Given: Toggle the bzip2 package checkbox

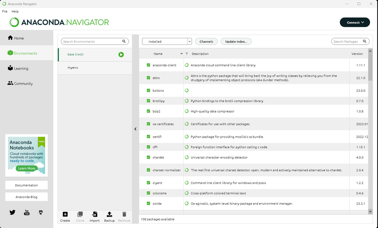Looking at the screenshot, I should click(x=148, y=111).
